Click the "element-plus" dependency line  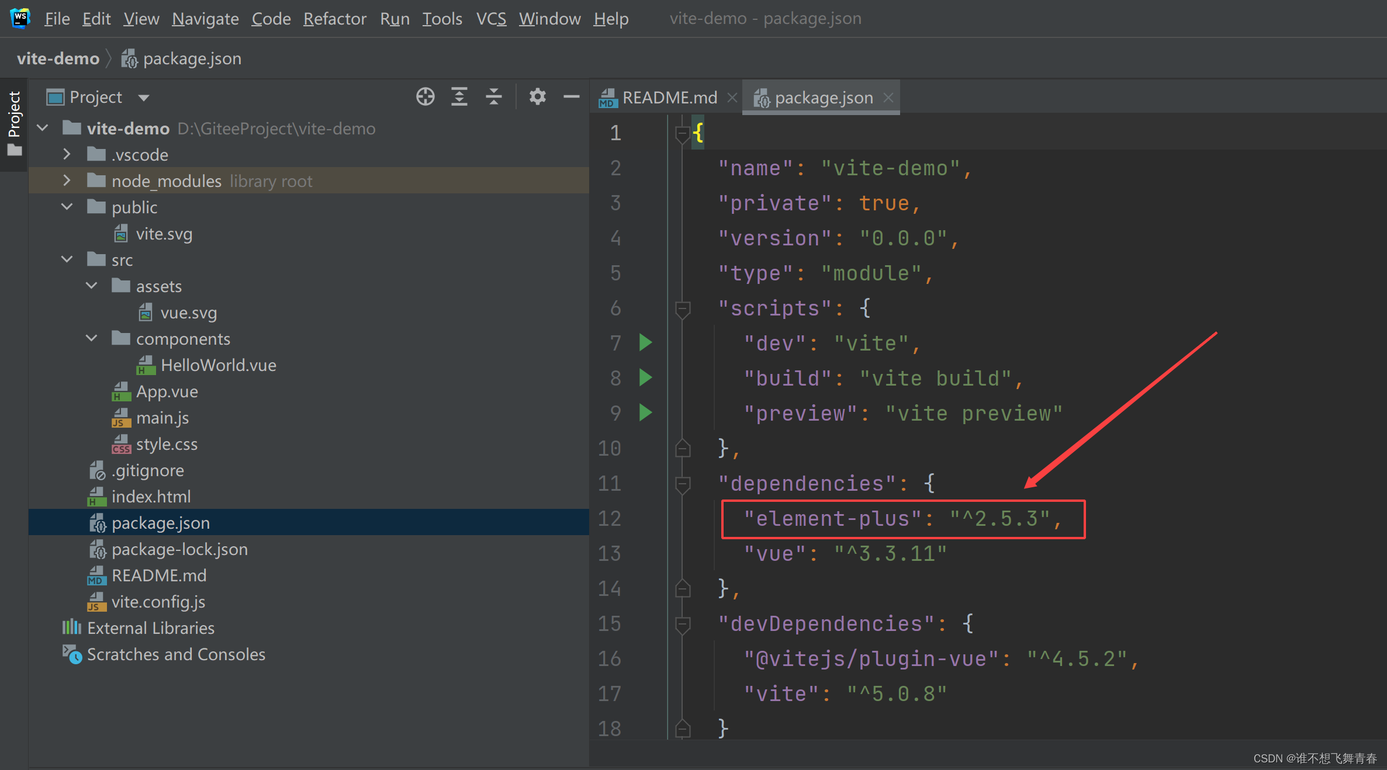click(x=902, y=519)
